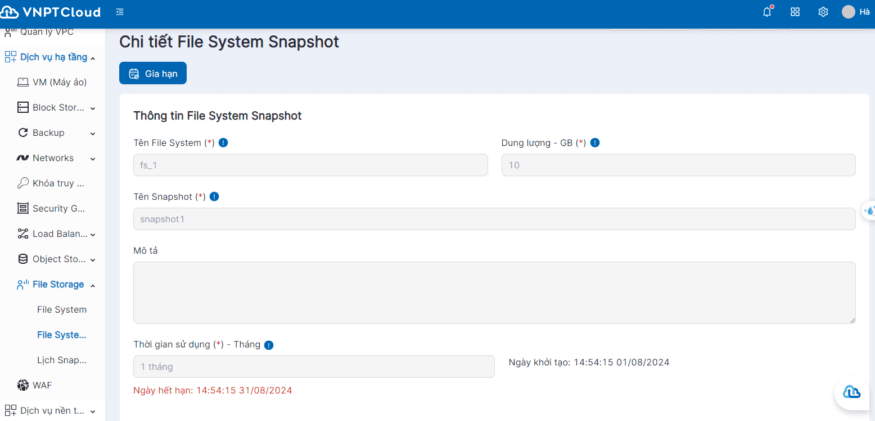The image size is (875, 421).
Task: Click the Ngày khởi tạo creation date text
Action: pyautogui.click(x=589, y=362)
